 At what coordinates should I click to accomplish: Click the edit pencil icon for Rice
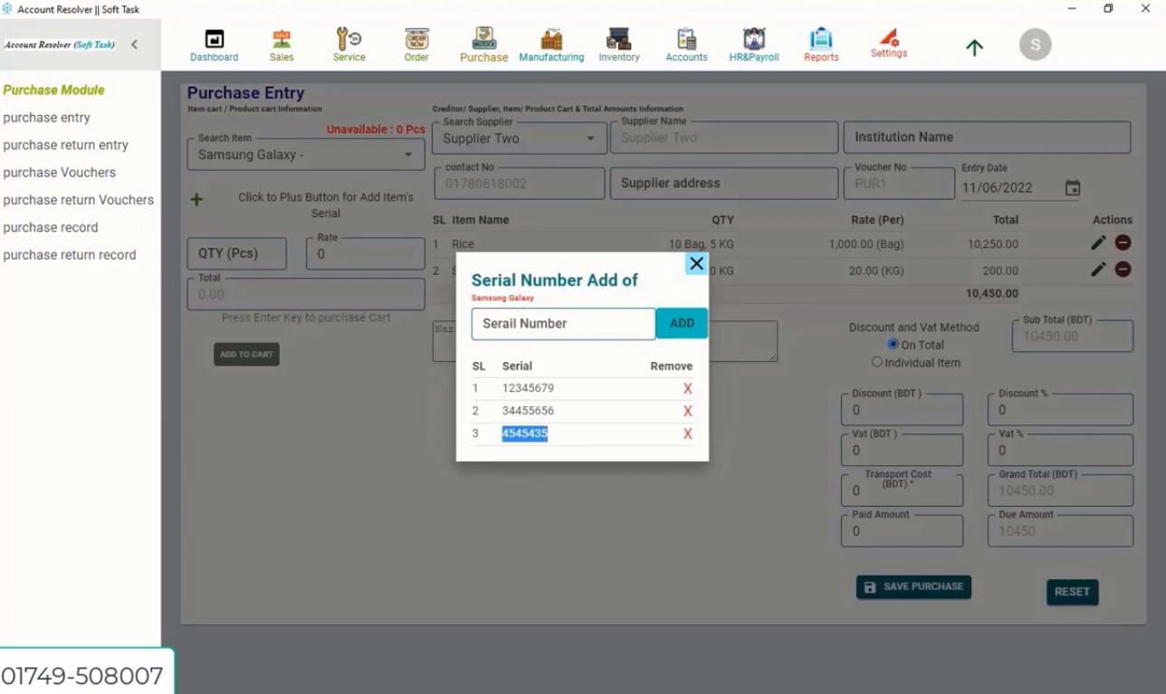pyautogui.click(x=1098, y=242)
